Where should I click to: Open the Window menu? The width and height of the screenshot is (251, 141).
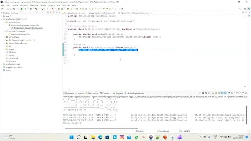(x=66, y=5)
